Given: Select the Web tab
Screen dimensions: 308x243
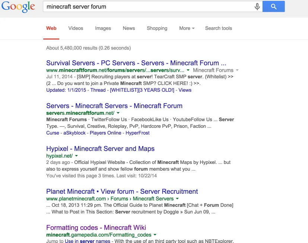Looking at the screenshot, I should (51, 28).
